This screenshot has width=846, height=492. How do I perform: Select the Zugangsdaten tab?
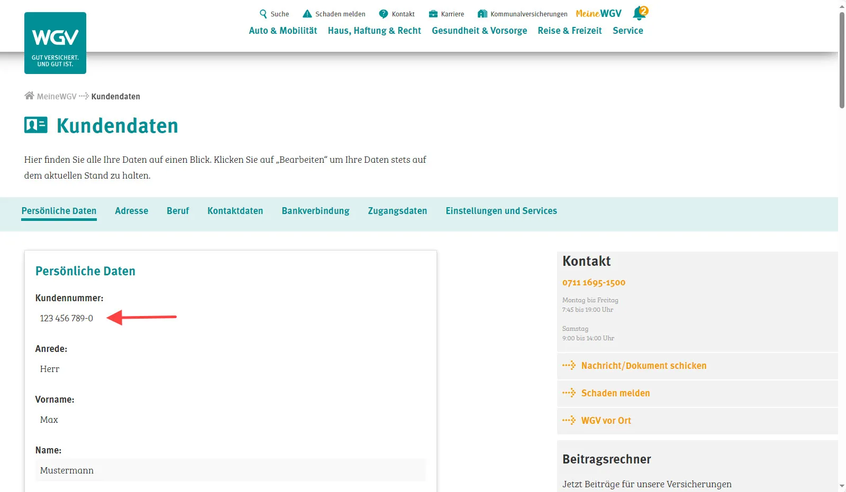click(397, 211)
